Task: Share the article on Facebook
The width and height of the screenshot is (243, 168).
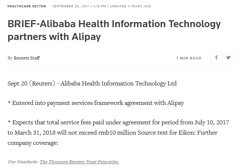Action: coord(216,58)
